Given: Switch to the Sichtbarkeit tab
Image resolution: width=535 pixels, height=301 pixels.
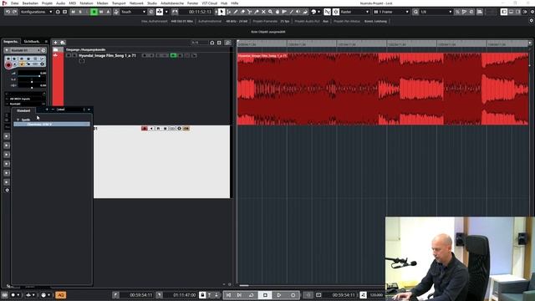Looking at the screenshot, I should click(x=32, y=41).
